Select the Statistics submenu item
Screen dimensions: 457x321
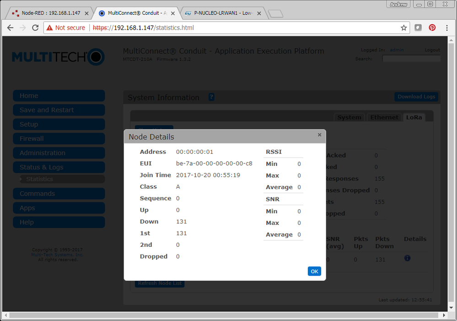click(62, 179)
